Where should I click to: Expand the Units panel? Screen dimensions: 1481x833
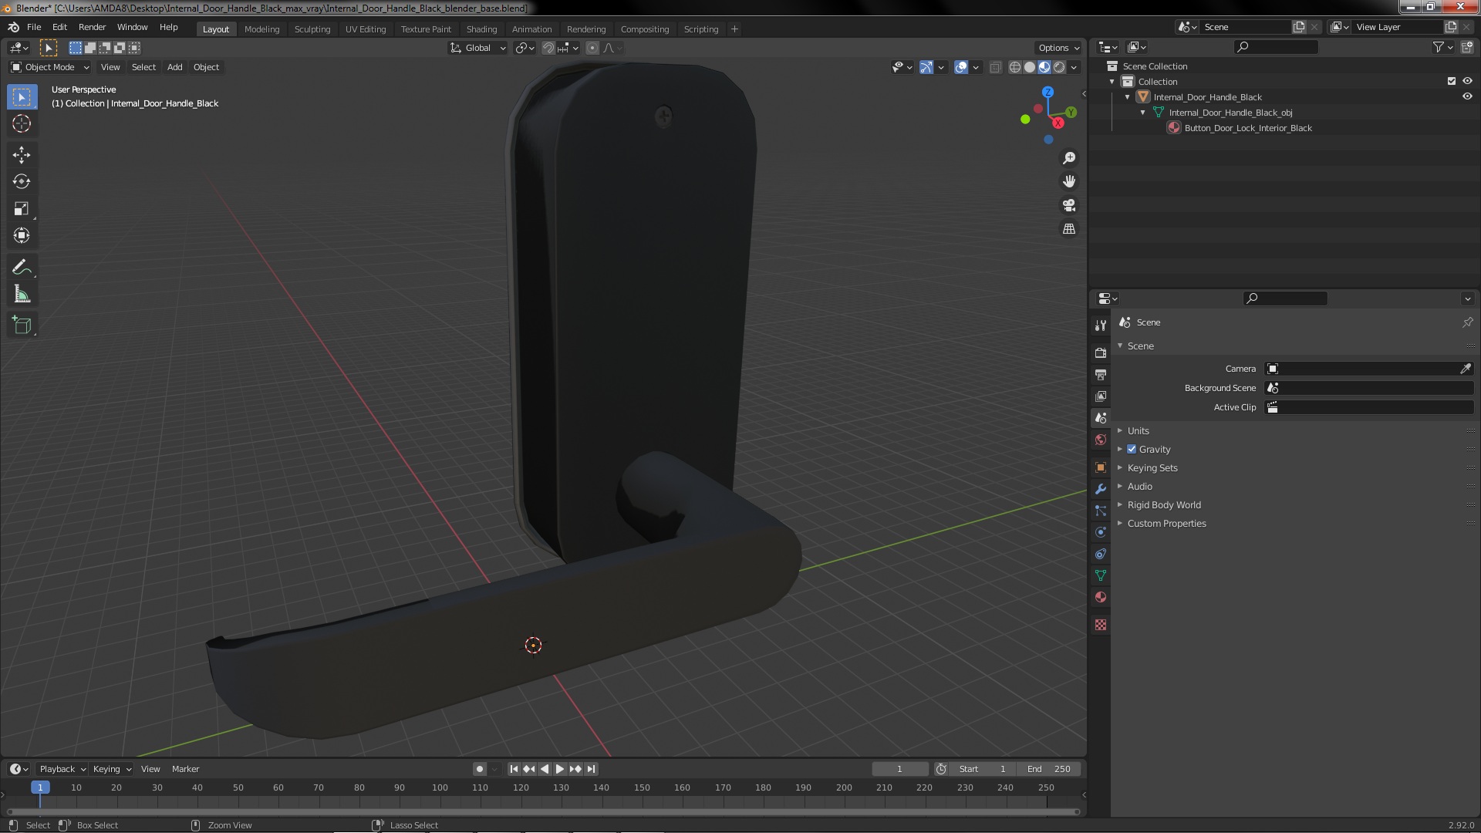click(1138, 431)
